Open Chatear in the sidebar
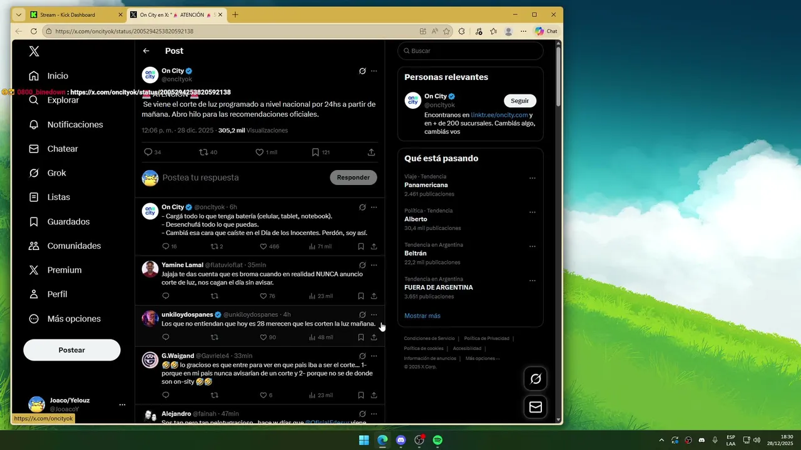The width and height of the screenshot is (801, 450). 53,149
